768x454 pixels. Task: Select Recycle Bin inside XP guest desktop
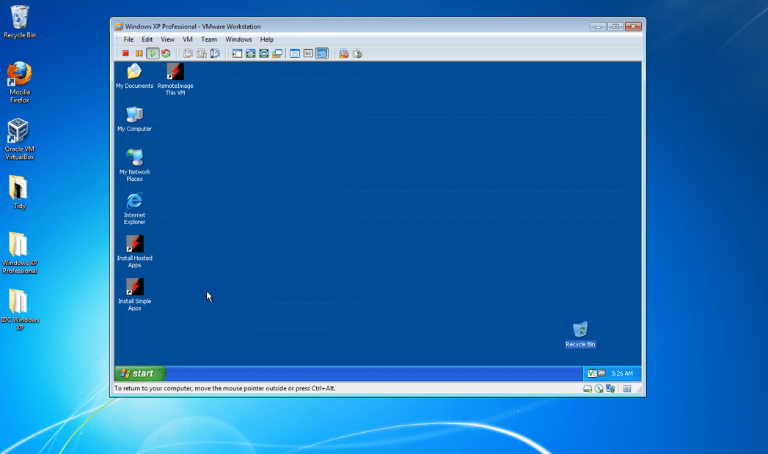point(580,334)
